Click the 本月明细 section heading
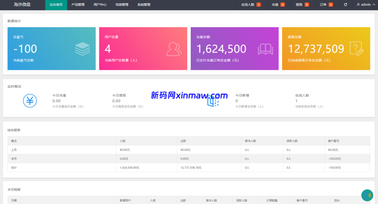 pos(14,190)
